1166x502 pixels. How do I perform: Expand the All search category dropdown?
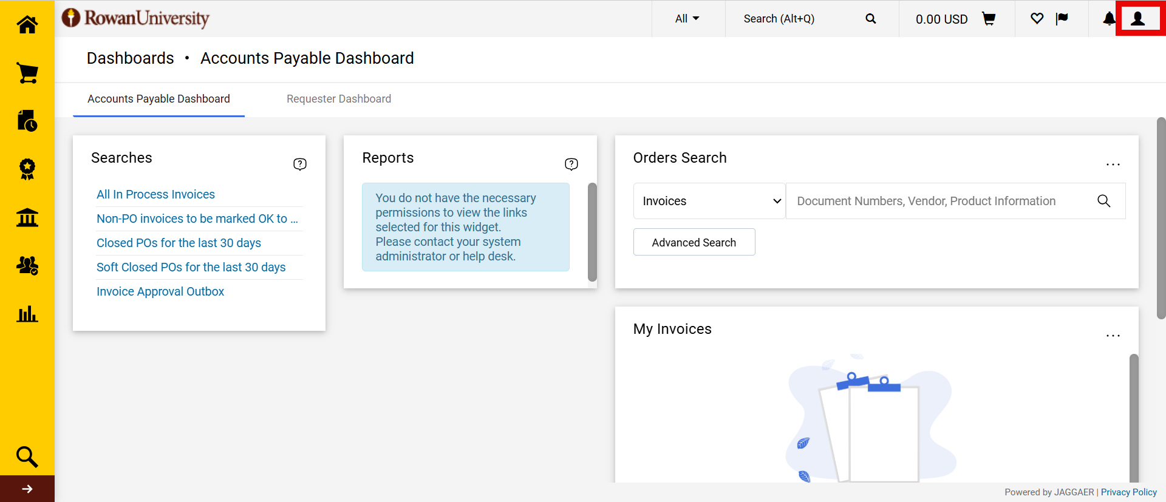click(x=687, y=19)
